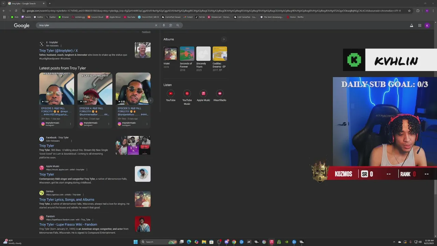Open Discord Bot MEE6 bookmark
The width and height of the screenshot is (437, 246).
point(149,17)
